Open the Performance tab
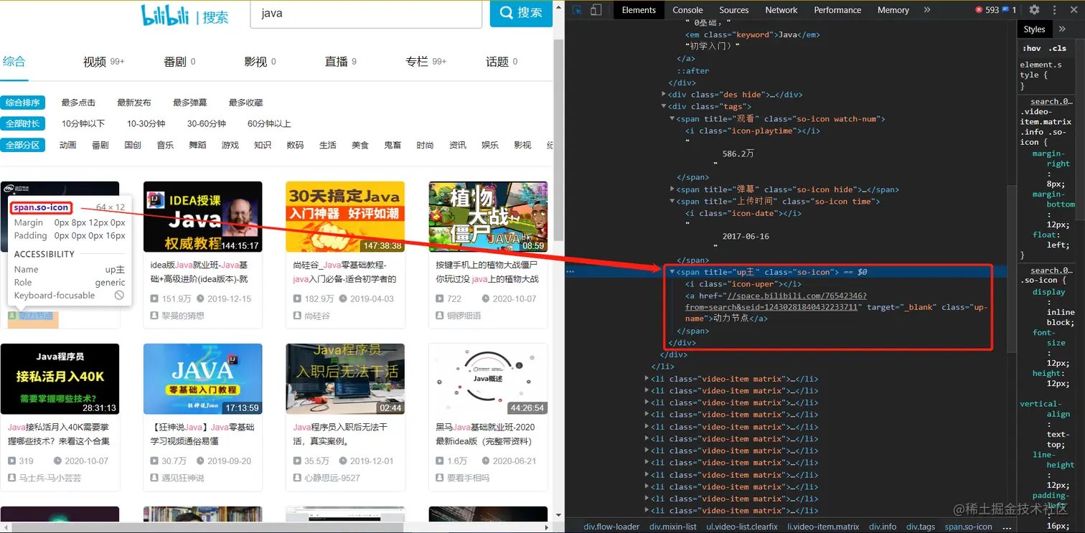This screenshot has width=1085, height=533. tap(837, 10)
